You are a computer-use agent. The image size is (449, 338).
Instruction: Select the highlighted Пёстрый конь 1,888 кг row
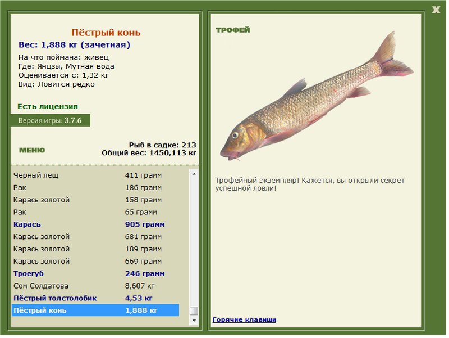point(95,310)
